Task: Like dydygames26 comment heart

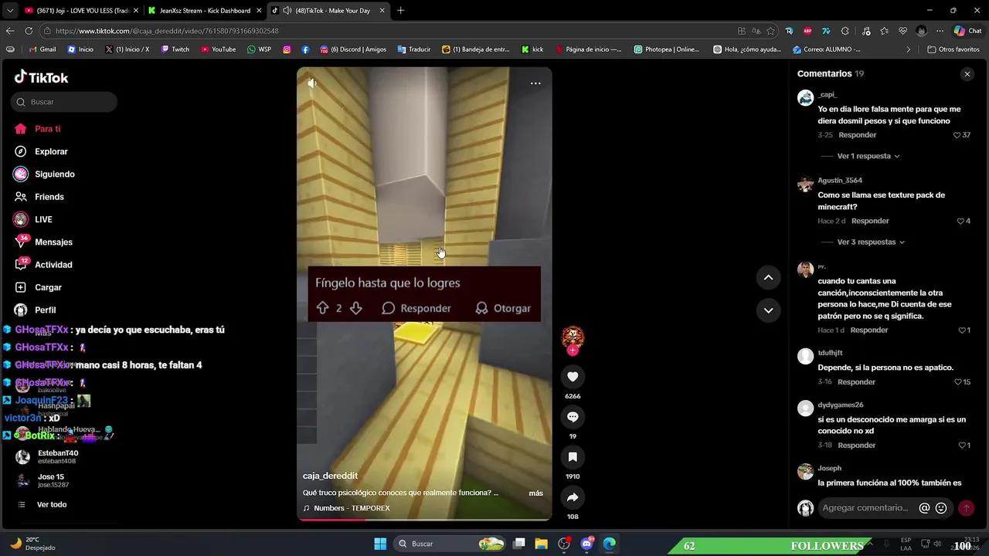Action: tap(960, 446)
